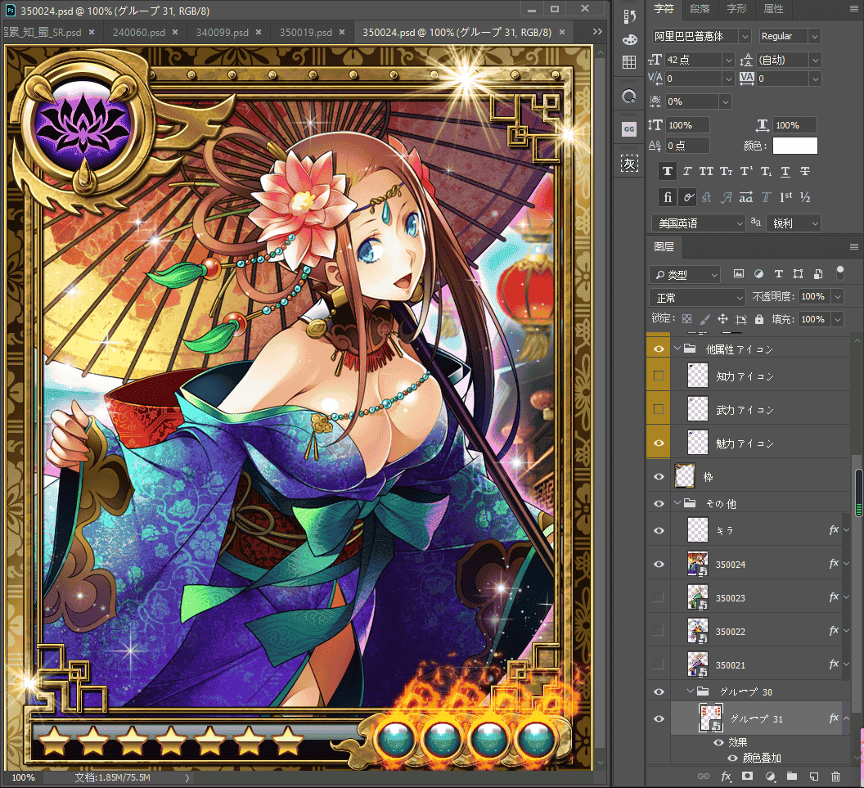Apply Small Caps text style
Screen dimensions: 864x788
click(727, 171)
